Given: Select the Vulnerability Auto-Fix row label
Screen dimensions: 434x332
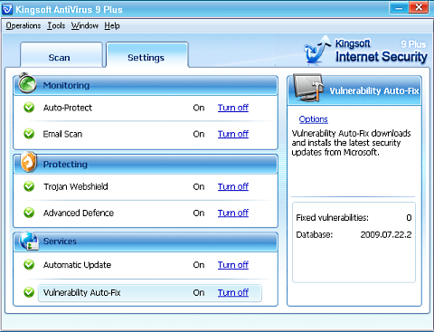Looking at the screenshot, I should 81,292.
